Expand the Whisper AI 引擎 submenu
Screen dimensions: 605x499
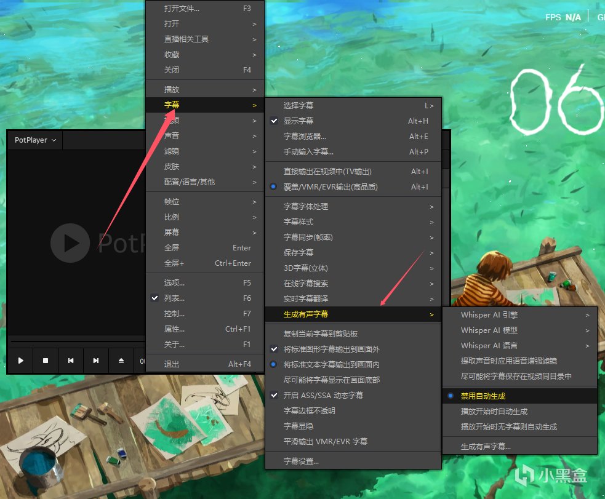coord(519,315)
